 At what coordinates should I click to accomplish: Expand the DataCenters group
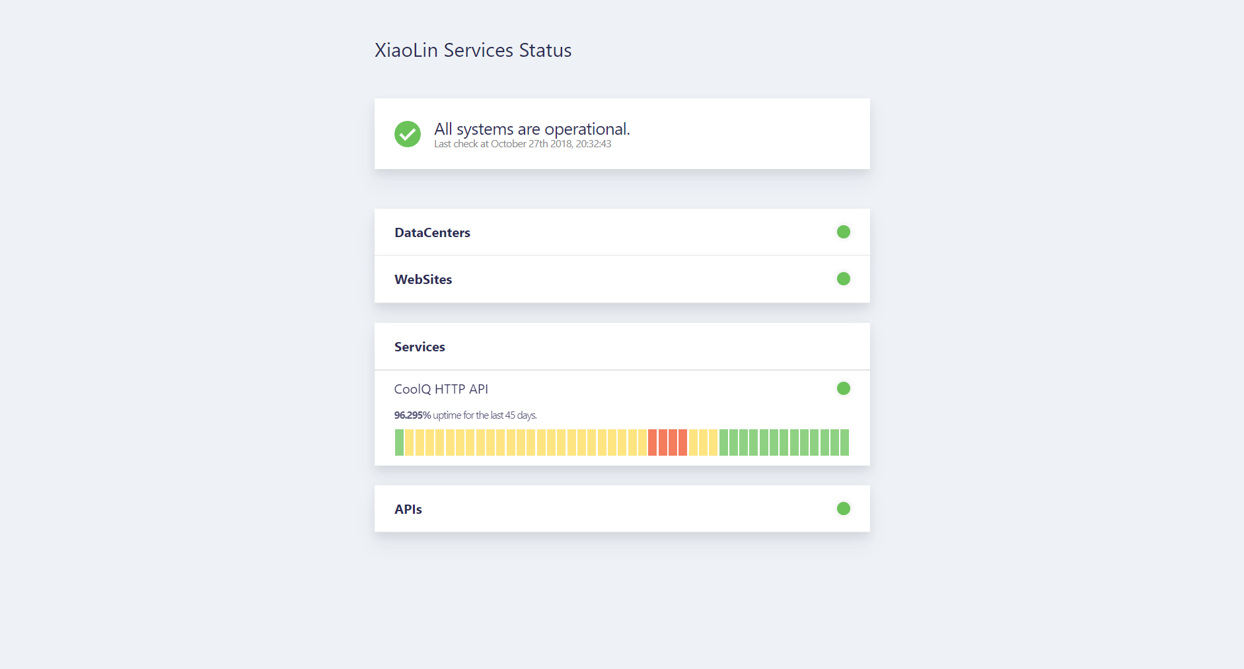click(432, 232)
